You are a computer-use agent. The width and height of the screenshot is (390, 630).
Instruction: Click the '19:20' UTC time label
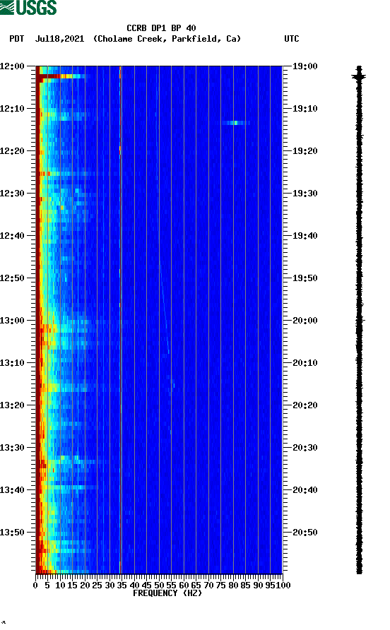coord(305,151)
